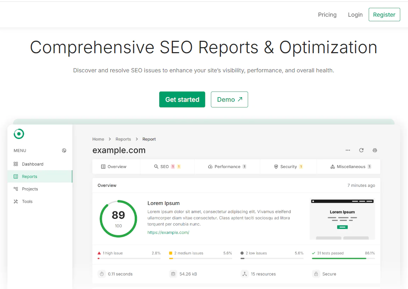Click the tests passed progress bar
This screenshot has width=408, height=289.
coord(343,259)
